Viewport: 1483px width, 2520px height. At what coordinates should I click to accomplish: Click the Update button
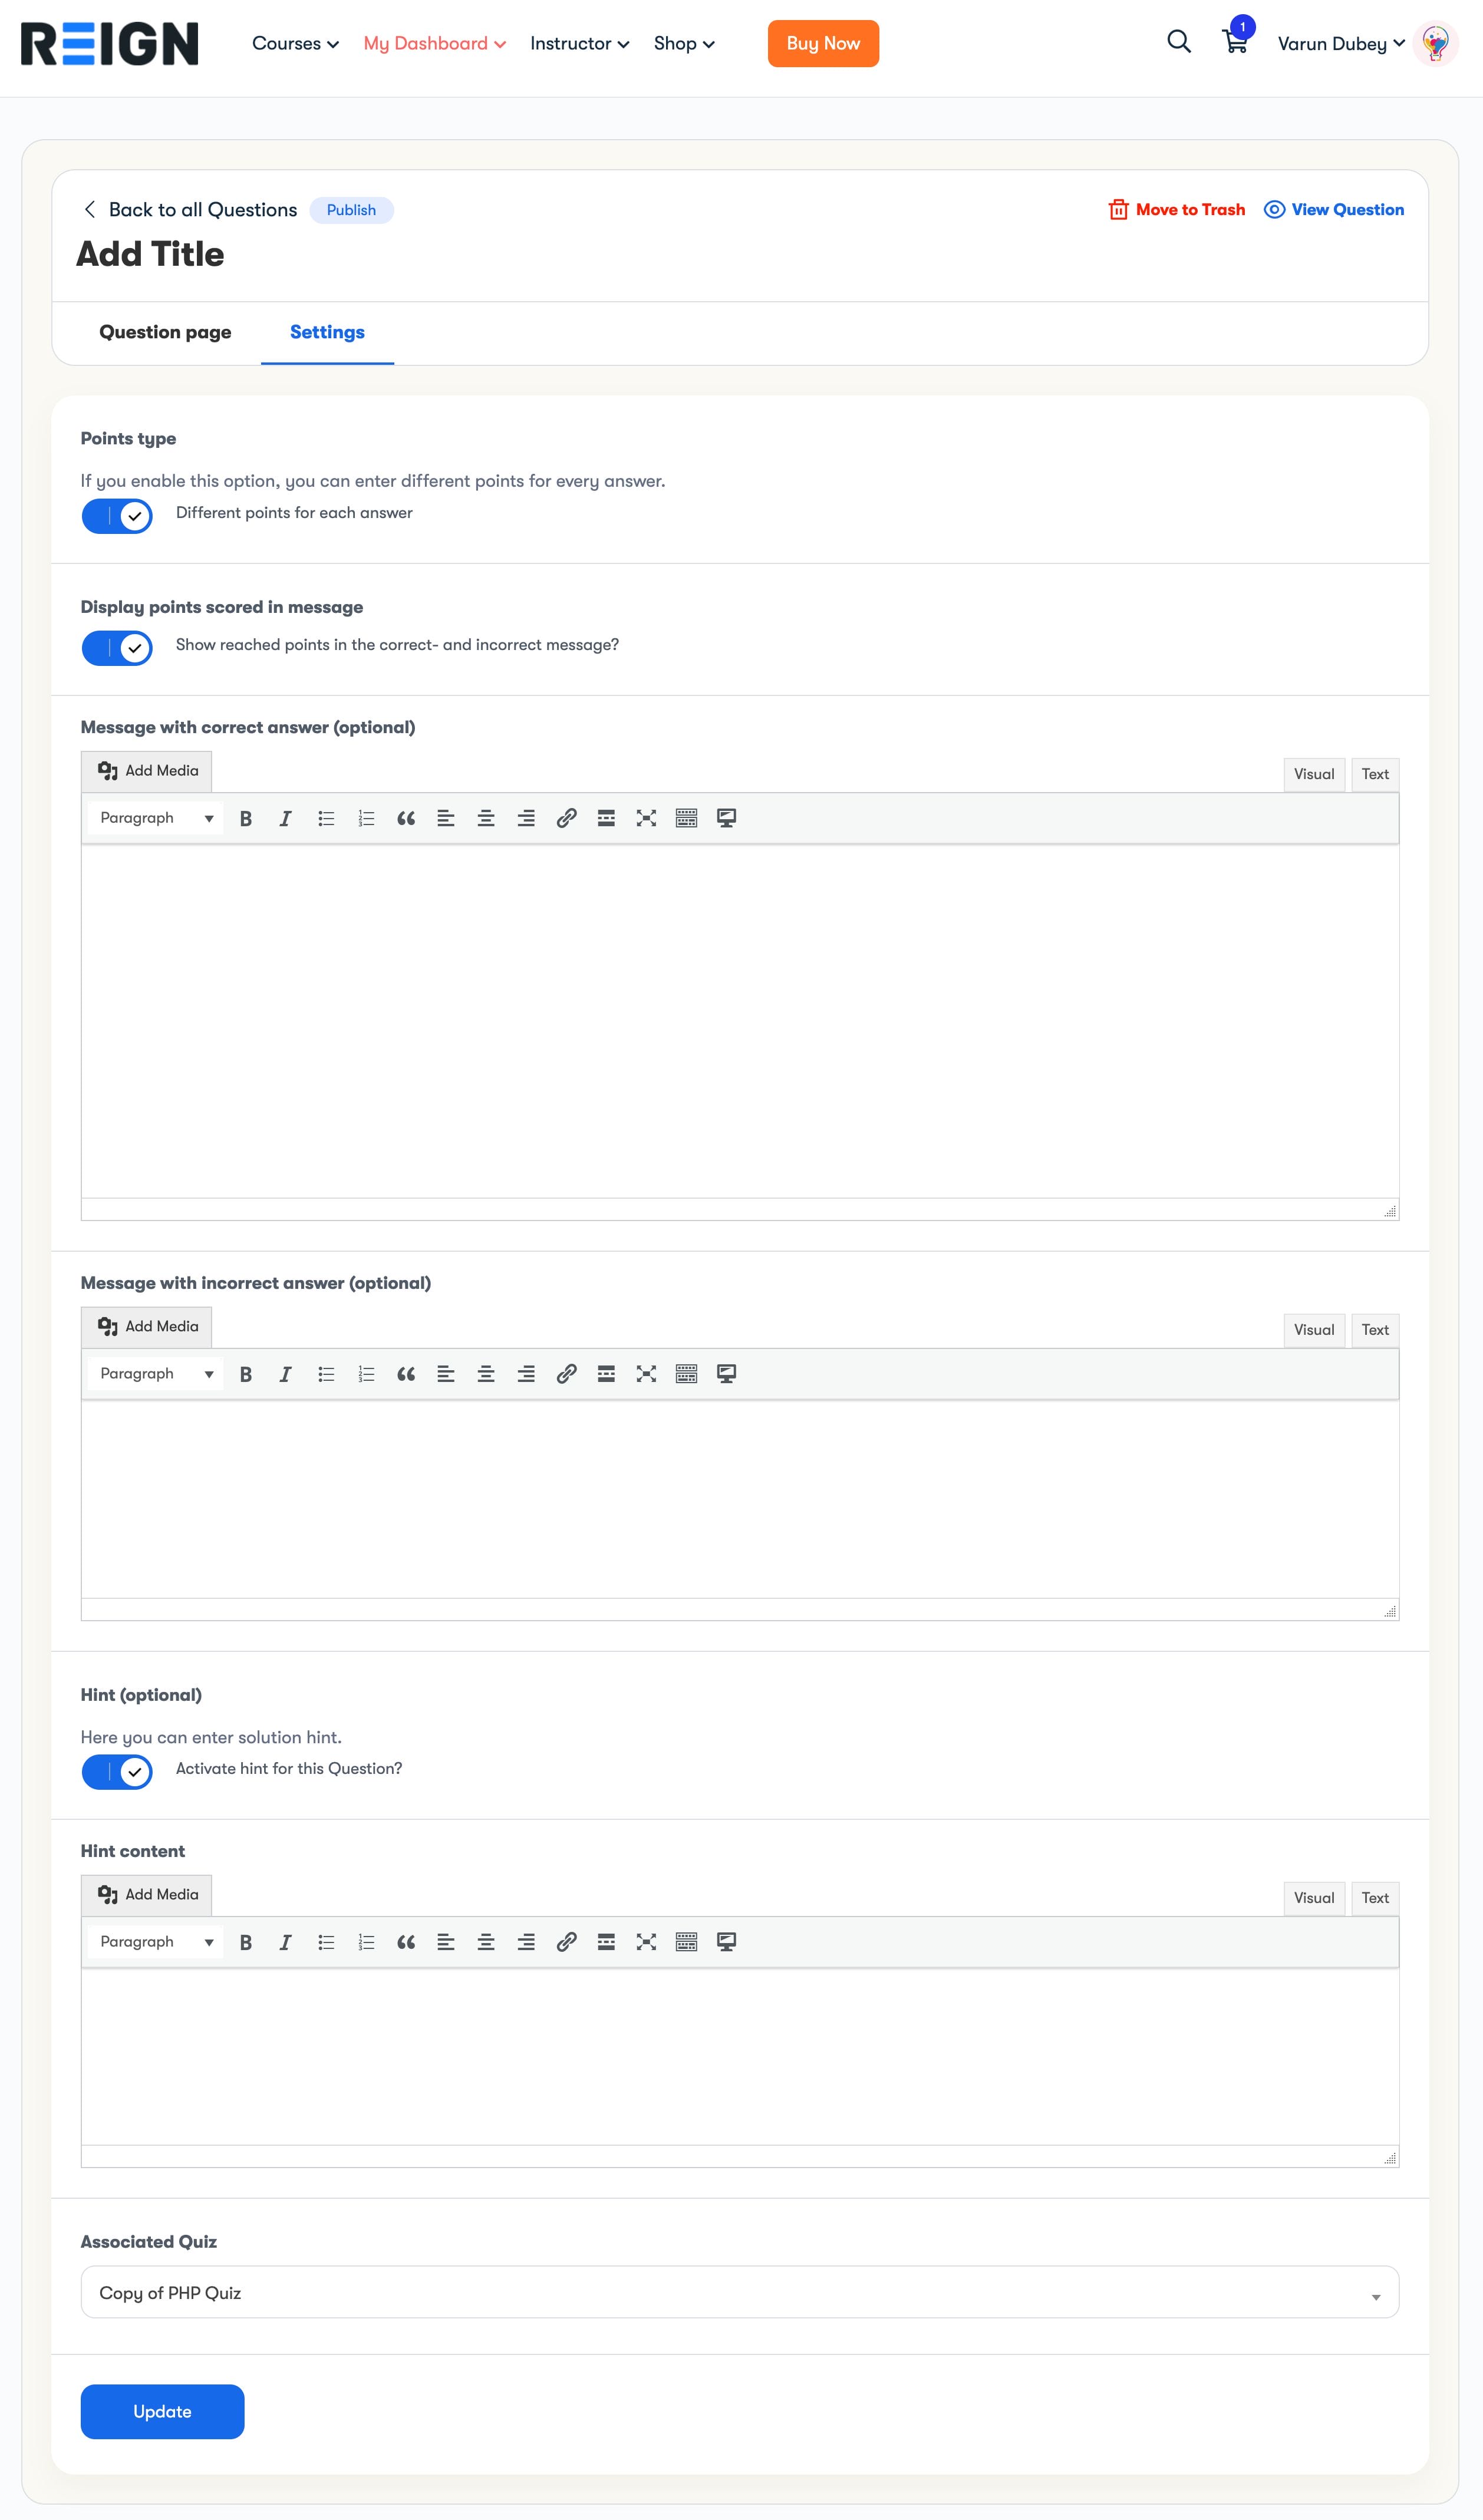tap(162, 2412)
